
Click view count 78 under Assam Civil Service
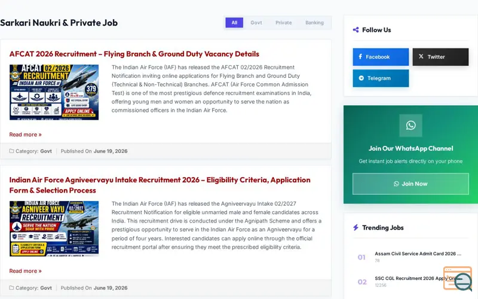(377, 261)
